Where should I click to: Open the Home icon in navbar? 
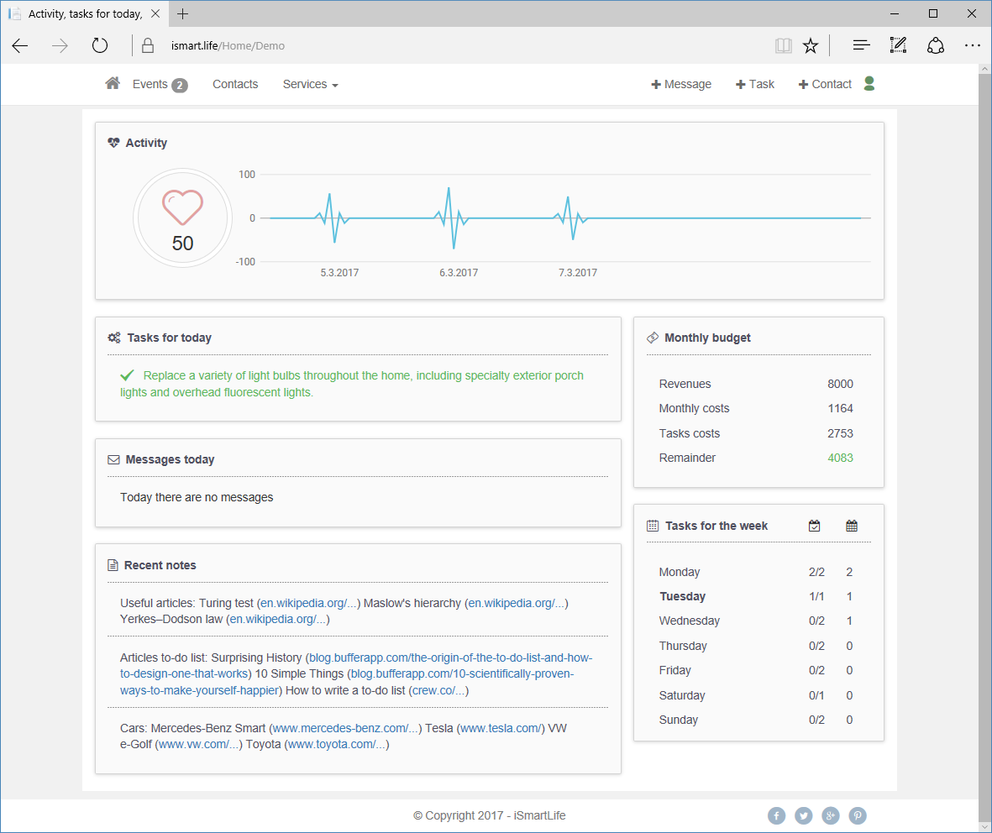tap(113, 83)
